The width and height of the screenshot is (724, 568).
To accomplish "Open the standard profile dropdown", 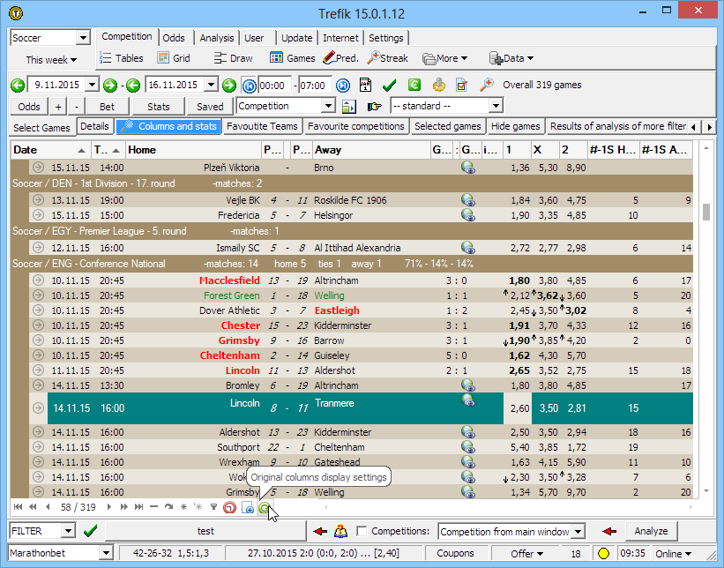I will click(495, 106).
